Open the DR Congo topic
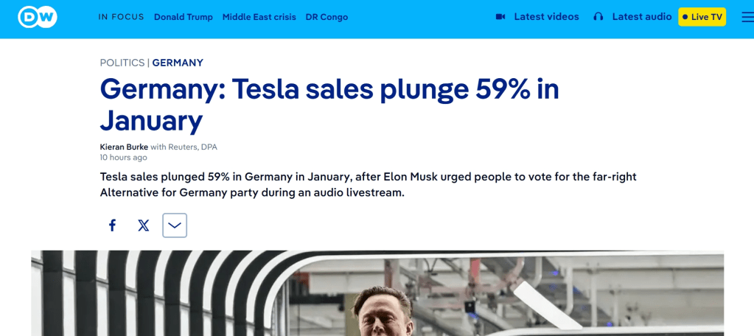Image resolution: width=754 pixels, height=336 pixels. (x=327, y=17)
